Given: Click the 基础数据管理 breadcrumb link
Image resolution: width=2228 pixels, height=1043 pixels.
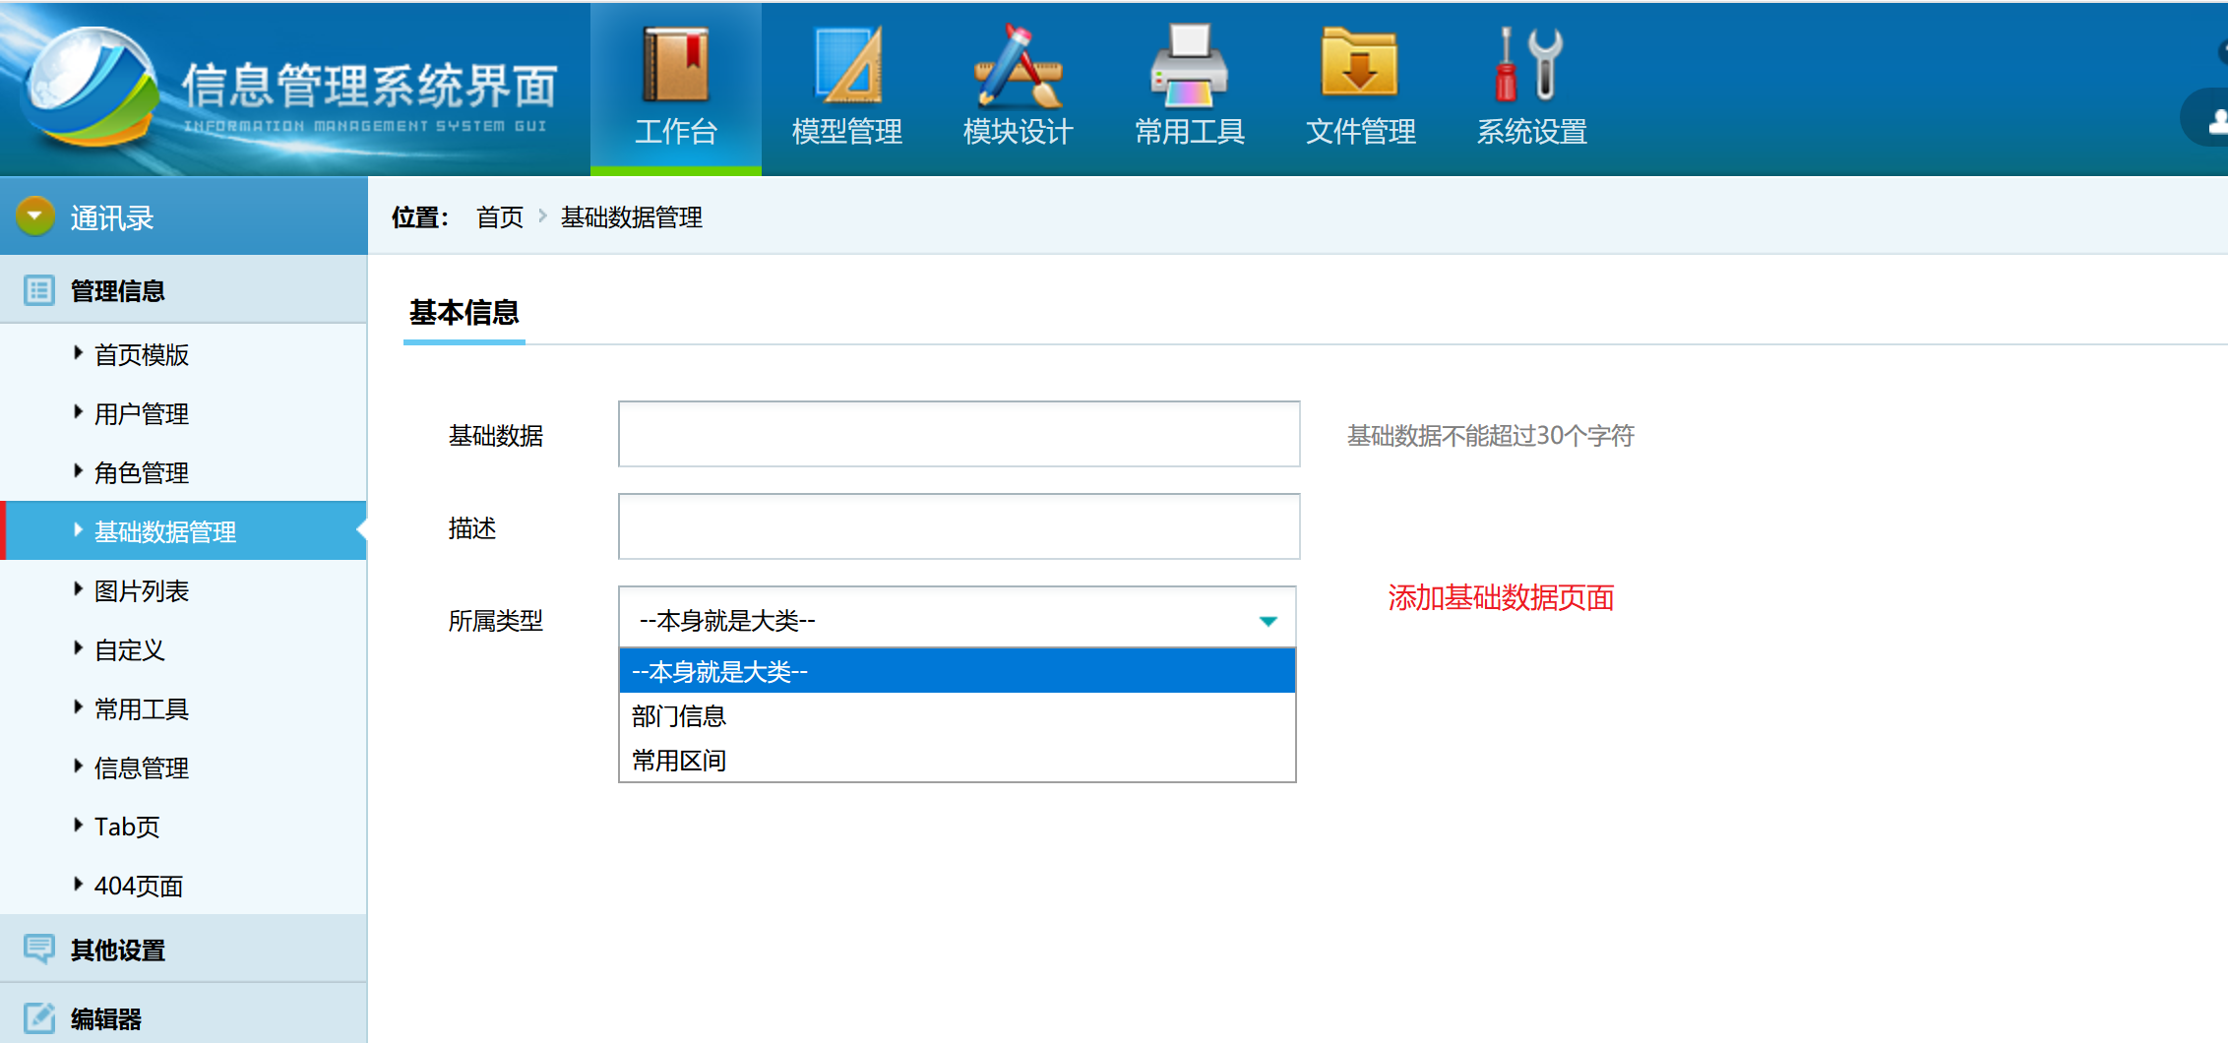Looking at the screenshot, I should [x=632, y=216].
